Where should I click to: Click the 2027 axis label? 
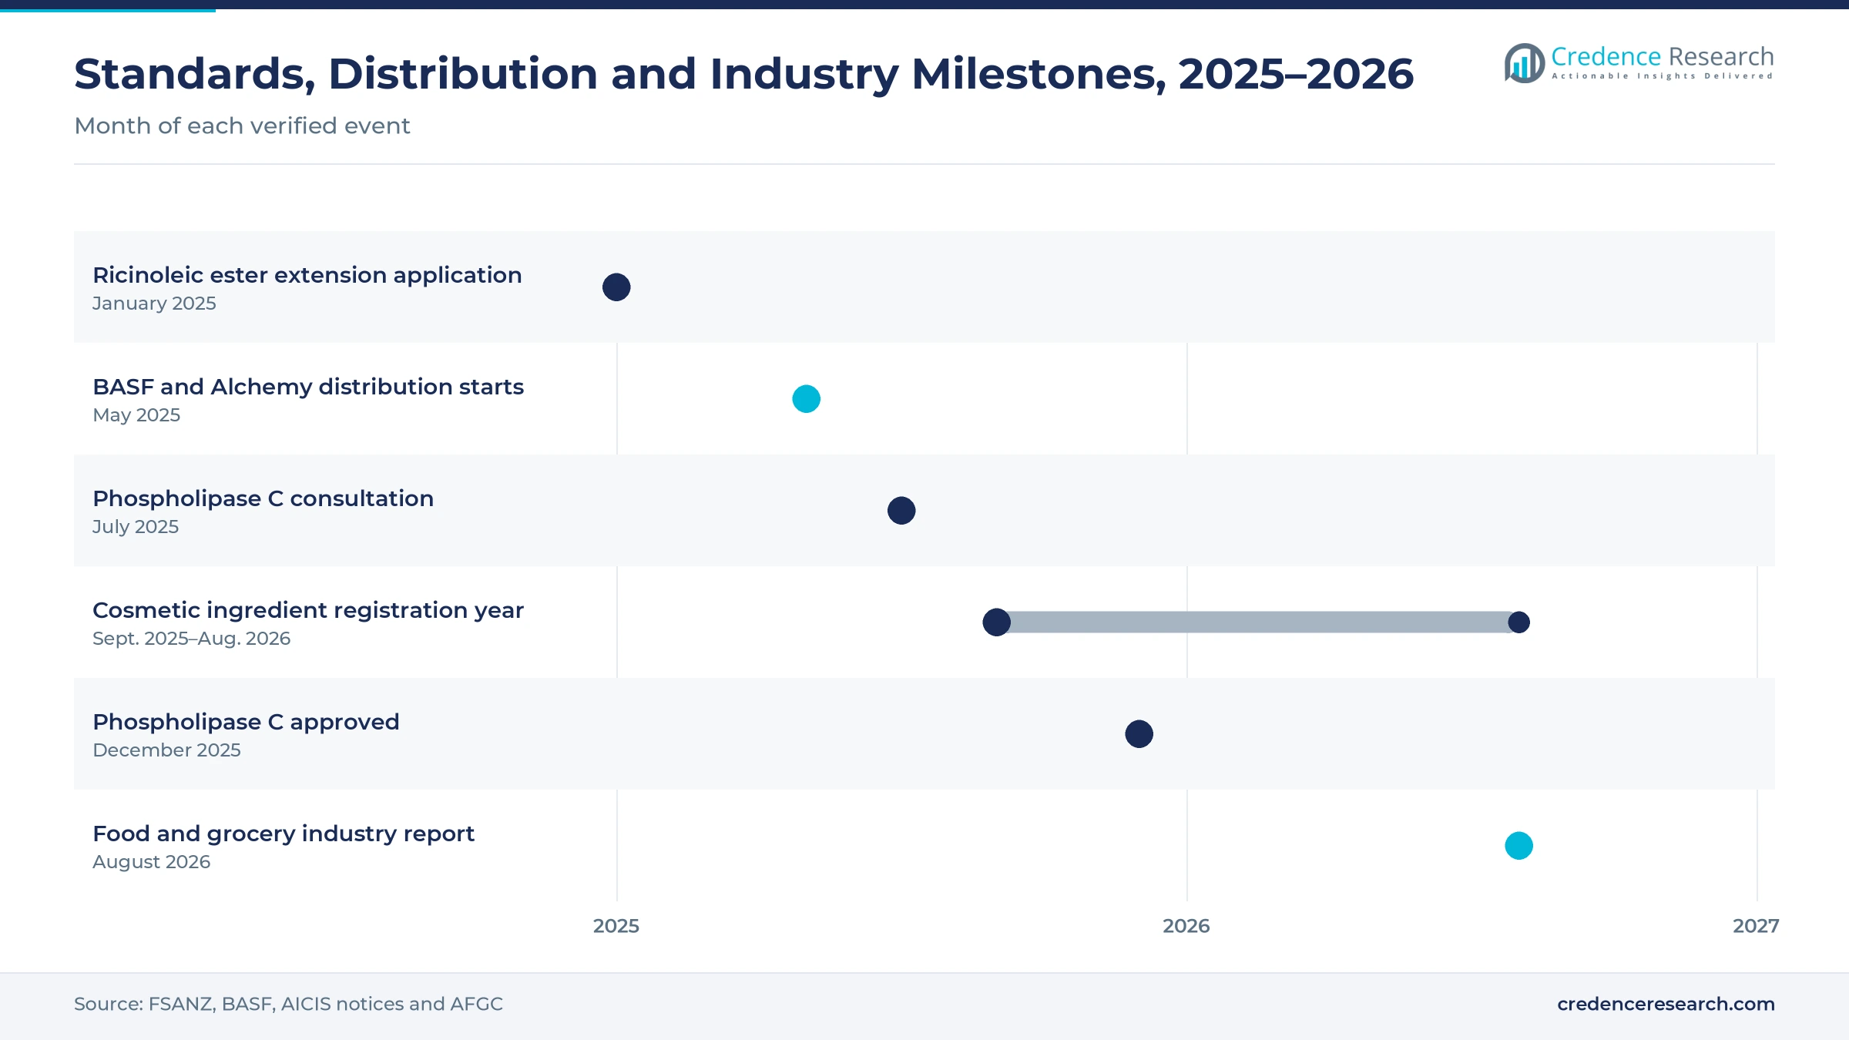(x=1756, y=926)
